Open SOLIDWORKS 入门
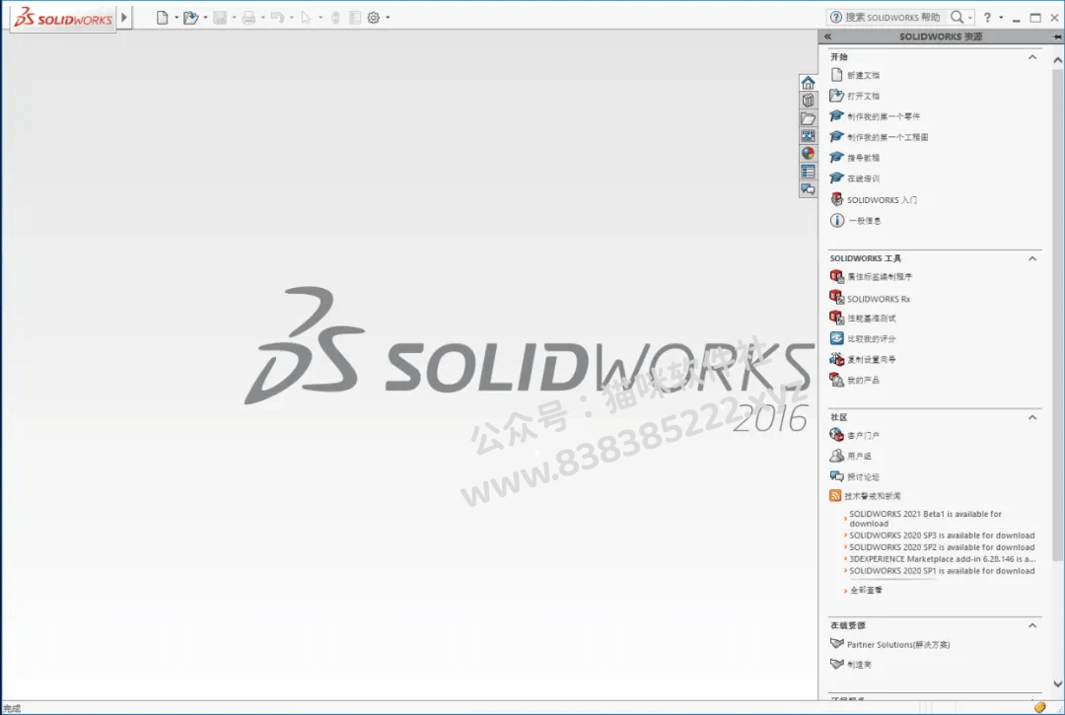This screenshot has height=715, width=1065. point(882,200)
